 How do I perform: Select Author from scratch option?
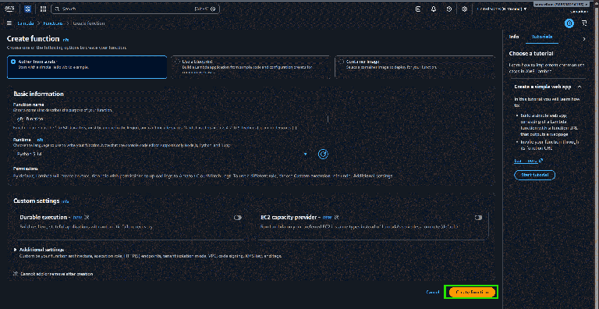[x=87, y=67]
